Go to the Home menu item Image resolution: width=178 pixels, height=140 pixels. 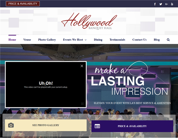pyautogui.click(x=12, y=40)
